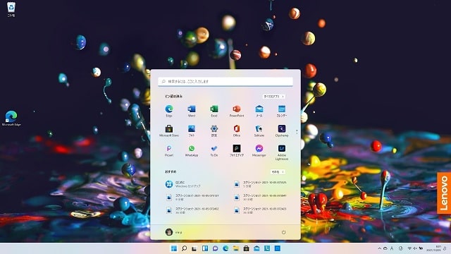
Task: Expand the All apps button
Action: pos(274,97)
